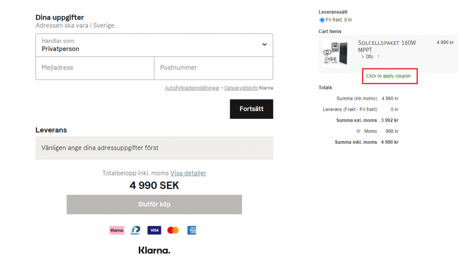Click the pink Klarna payment badge

click(117, 230)
